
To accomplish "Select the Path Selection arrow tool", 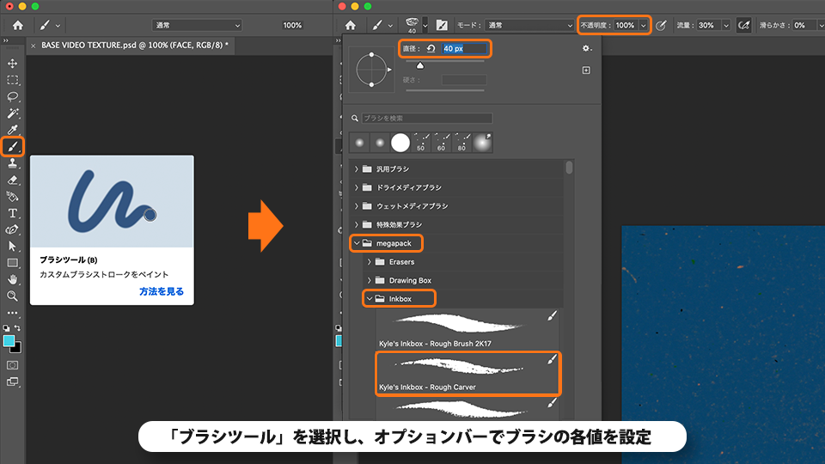I will [13, 247].
